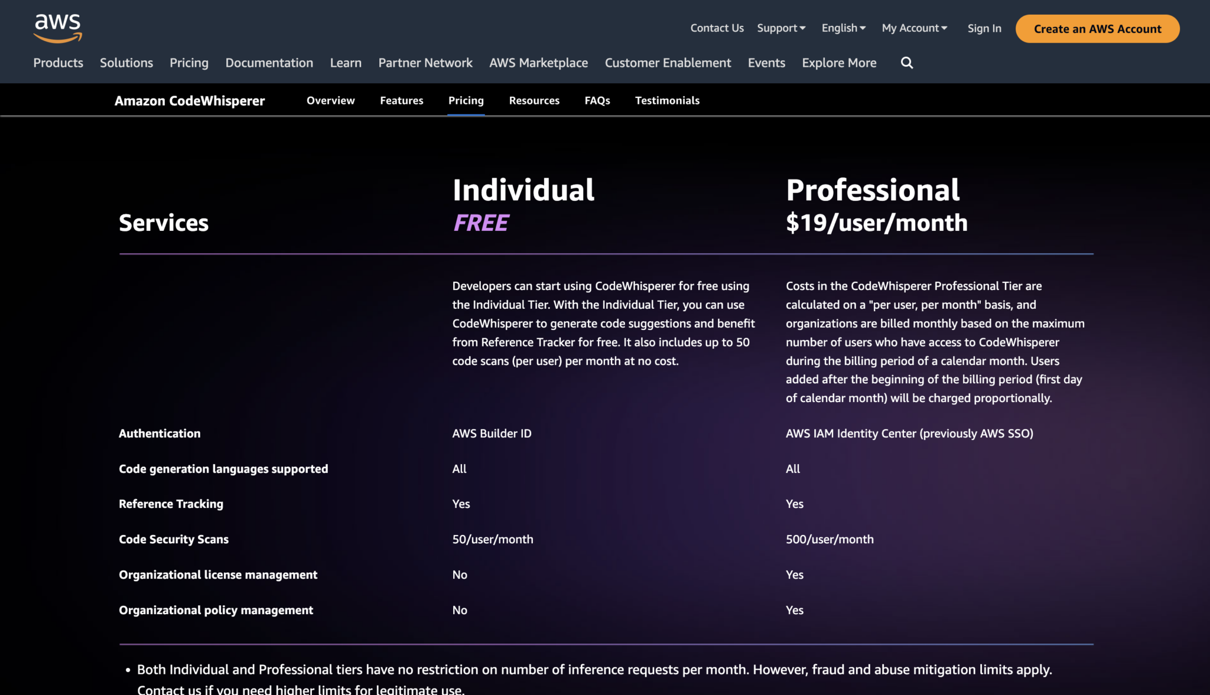The image size is (1210, 695).
Task: Open the Testimonials tab
Action: point(667,100)
